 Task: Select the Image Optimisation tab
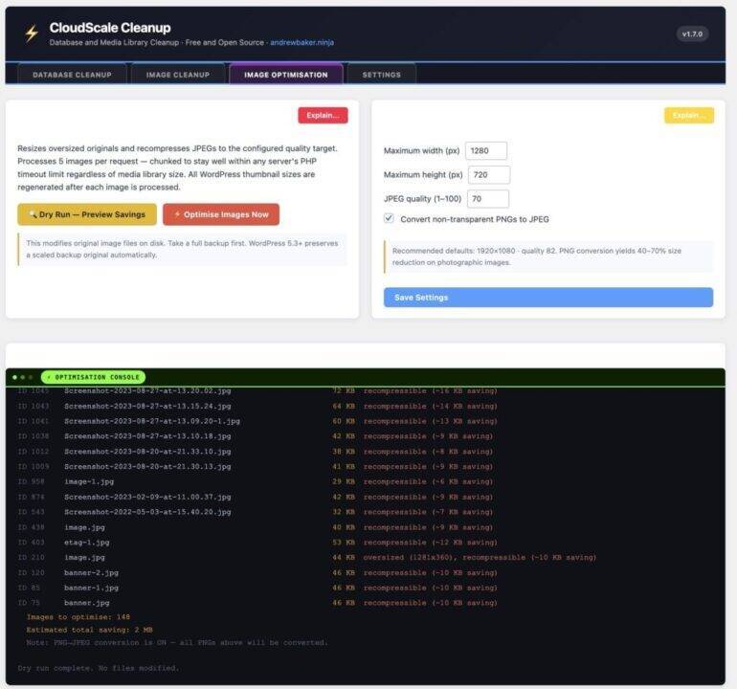(285, 75)
